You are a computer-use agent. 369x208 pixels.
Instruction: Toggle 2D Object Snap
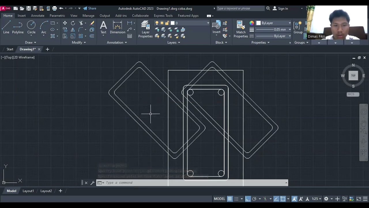click(283, 199)
